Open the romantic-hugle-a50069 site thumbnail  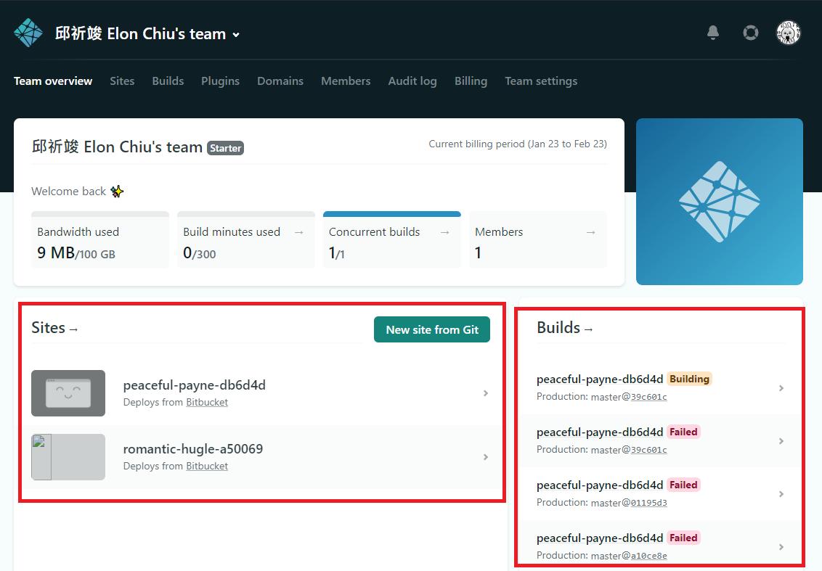(68, 457)
